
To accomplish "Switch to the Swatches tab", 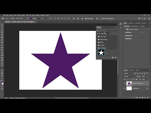I will [131, 23].
